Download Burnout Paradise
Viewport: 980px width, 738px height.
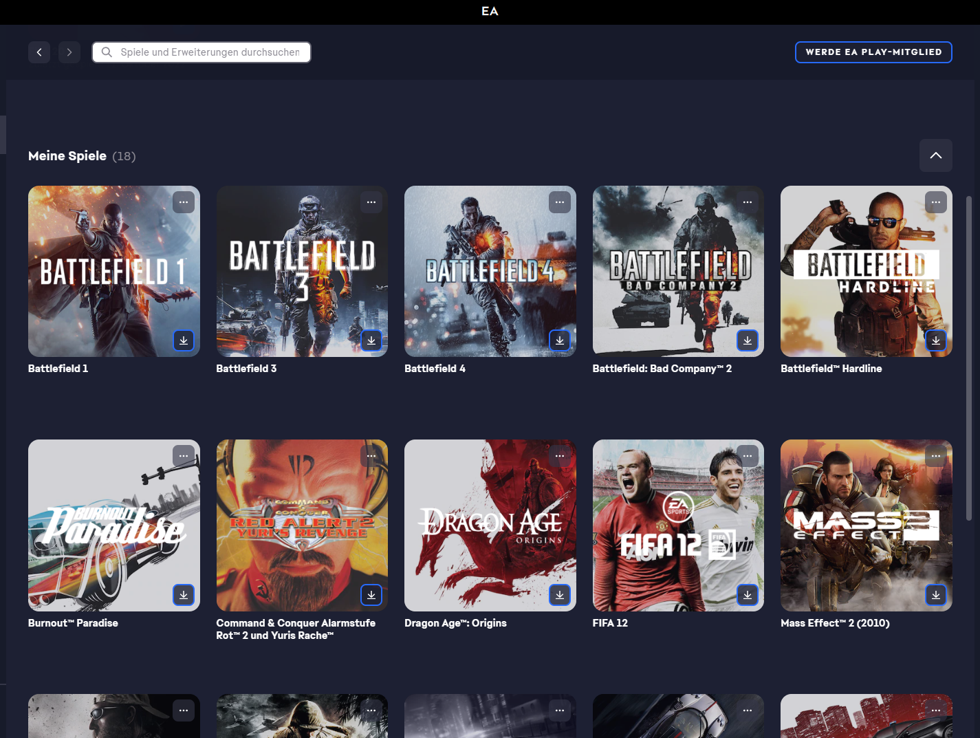coord(184,595)
